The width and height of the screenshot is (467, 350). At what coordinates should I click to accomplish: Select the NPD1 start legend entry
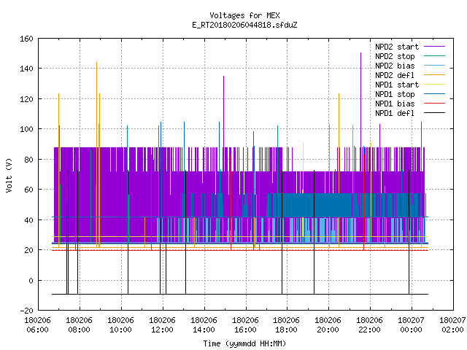point(397,85)
